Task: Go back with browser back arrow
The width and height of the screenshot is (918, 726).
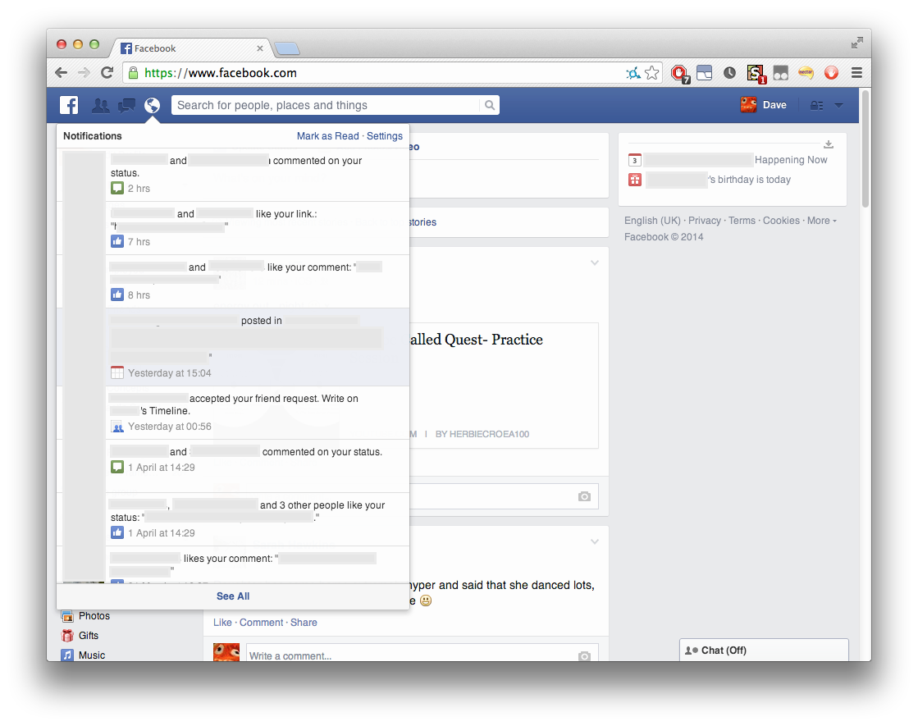Action: tap(61, 72)
